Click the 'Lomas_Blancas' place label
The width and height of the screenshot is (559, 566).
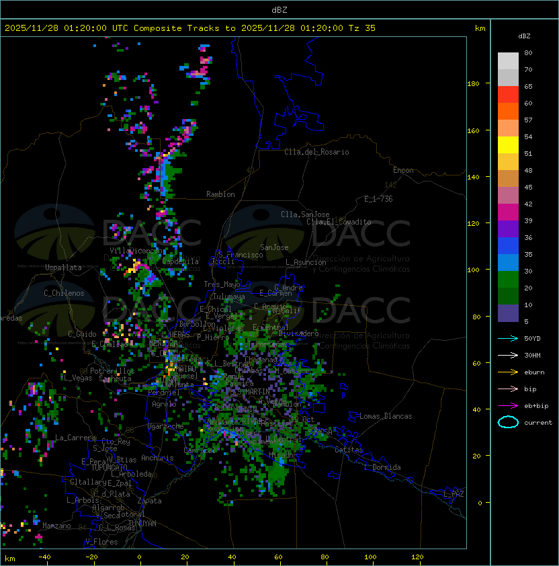[386, 416]
